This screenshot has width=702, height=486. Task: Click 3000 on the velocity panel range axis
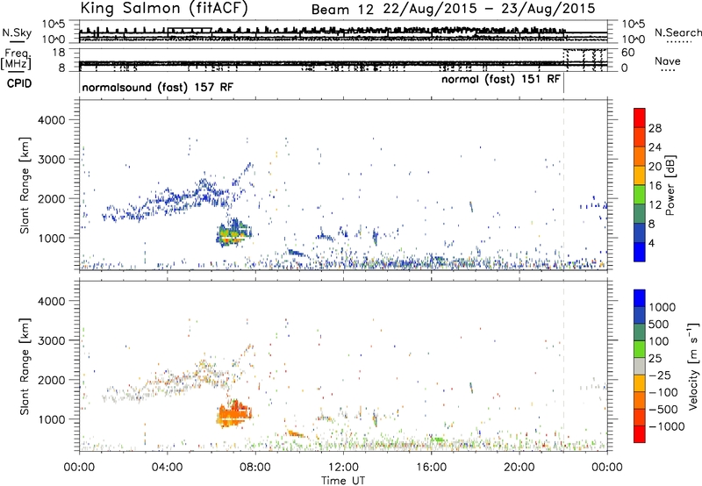[x=51, y=340]
